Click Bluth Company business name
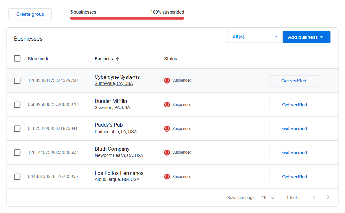 tap(112, 149)
